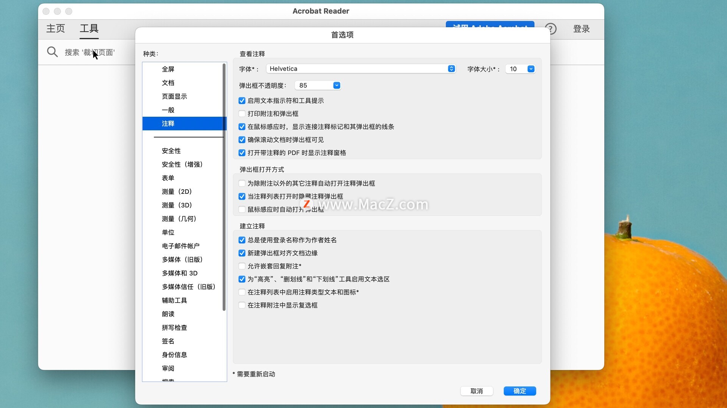Screen dimensions: 727x408
Task: Toggle 在鼠标感应时显示连接线条 checkbox
Action: [x=242, y=127]
